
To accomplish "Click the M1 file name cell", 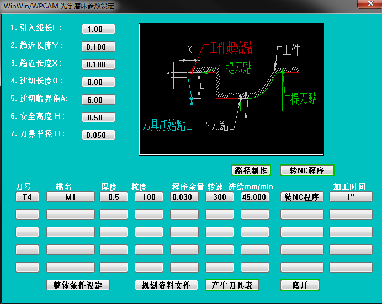I will (x=71, y=197).
